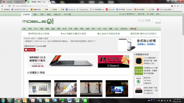Image resolution: width=184 pixels, height=103 pixels.
Task: Open the 汽車 category menu
Action: click(x=70, y=29)
